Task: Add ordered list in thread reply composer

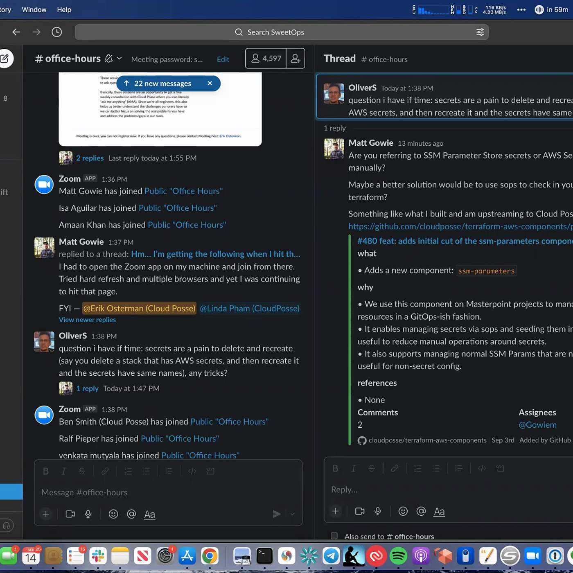Action: pos(418,468)
